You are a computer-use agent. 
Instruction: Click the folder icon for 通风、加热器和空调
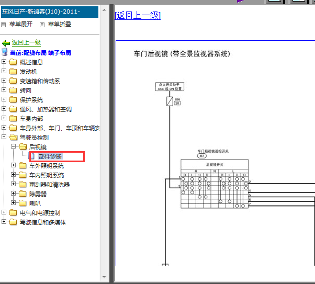[13, 109]
